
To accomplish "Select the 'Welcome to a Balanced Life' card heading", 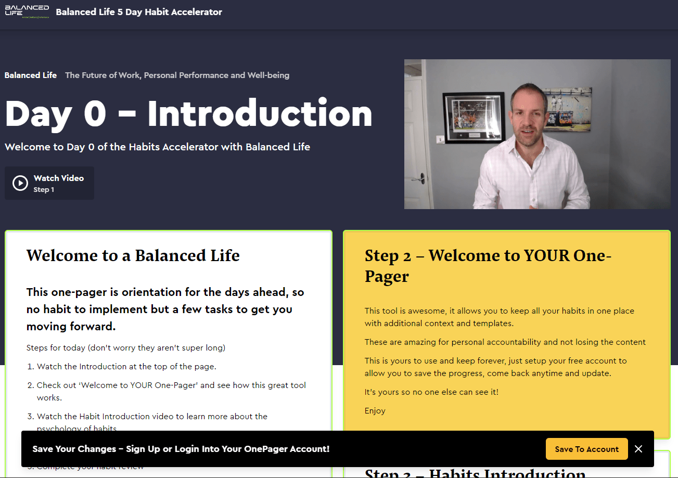I will pyautogui.click(x=133, y=255).
